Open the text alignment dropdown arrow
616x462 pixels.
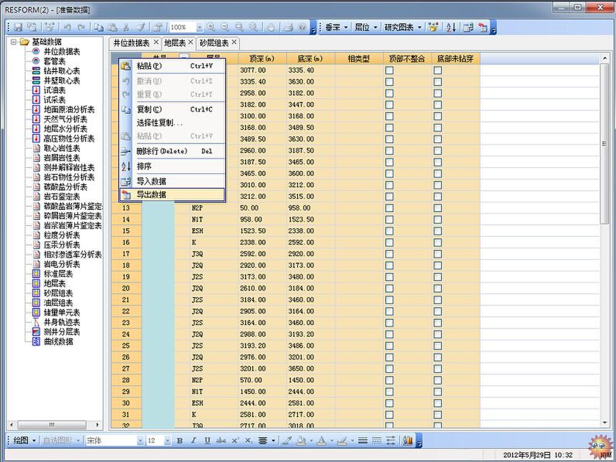click(x=273, y=440)
